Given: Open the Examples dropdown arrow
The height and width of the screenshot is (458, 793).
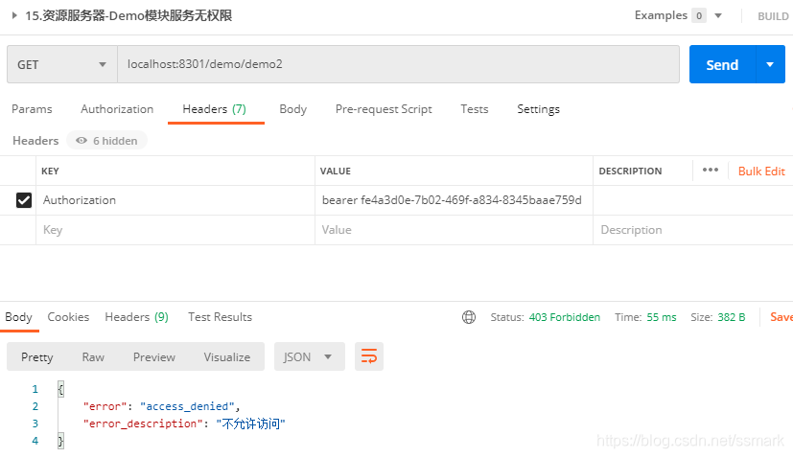Looking at the screenshot, I should (x=718, y=15).
